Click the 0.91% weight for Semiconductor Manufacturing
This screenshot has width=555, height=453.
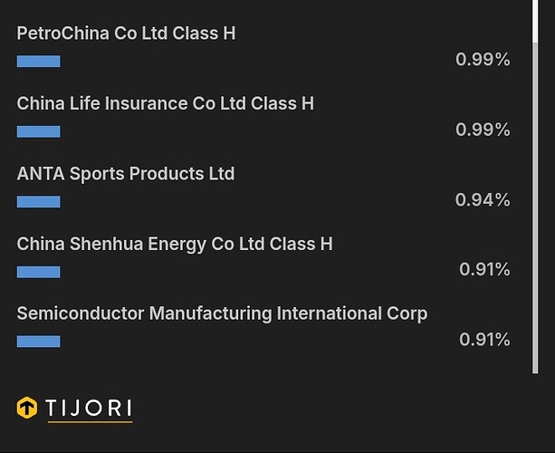484,340
